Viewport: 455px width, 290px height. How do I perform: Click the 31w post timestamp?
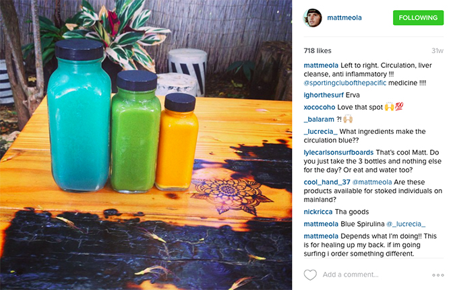437,50
